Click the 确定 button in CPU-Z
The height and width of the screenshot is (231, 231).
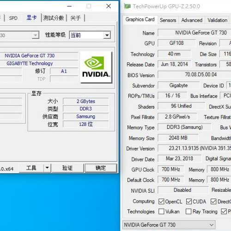tap(101, 168)
